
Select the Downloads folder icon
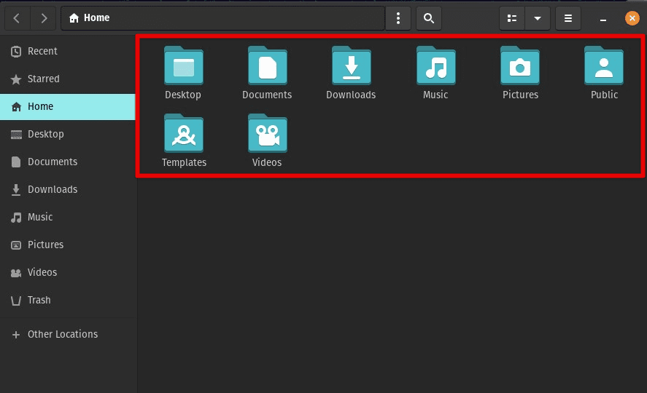click(352, 65)
